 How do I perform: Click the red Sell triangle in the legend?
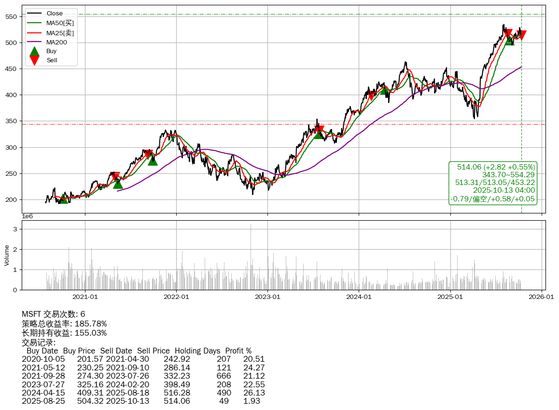click(34, 60)
